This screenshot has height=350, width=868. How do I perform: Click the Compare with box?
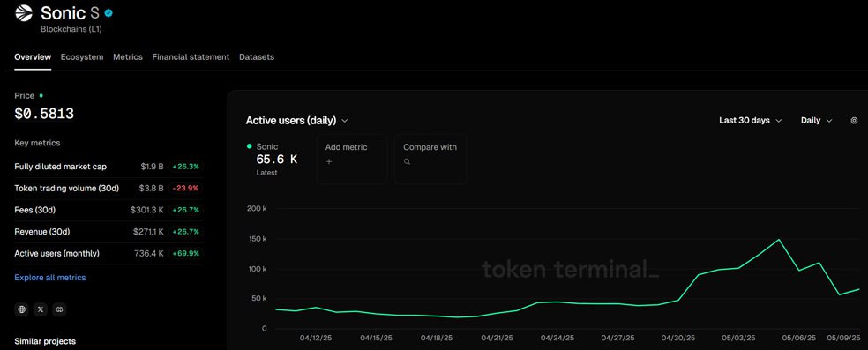coord(430,160)
